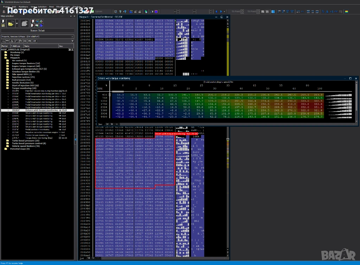
Task: Switch to the 3d tab in map window
Action: tap(112, 124)
